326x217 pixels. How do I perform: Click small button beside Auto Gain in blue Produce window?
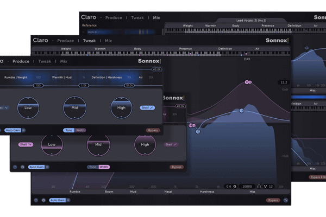23,130
